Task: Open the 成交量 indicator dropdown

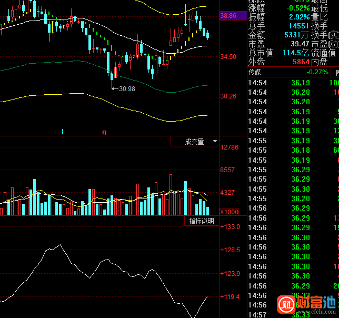Action: tap(195, 142)
